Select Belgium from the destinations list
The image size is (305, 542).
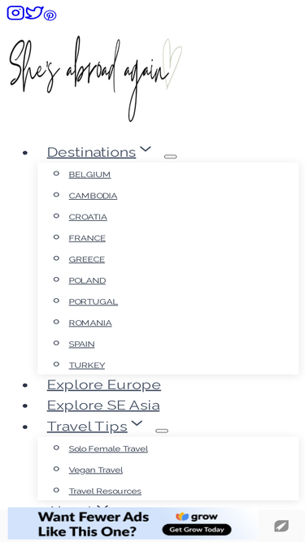coord(89,175)
